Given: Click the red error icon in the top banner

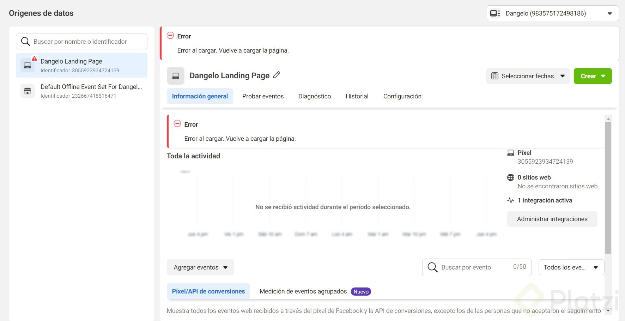Looking at the screenshot, I should pyautogui.click(x=170, y=35).
